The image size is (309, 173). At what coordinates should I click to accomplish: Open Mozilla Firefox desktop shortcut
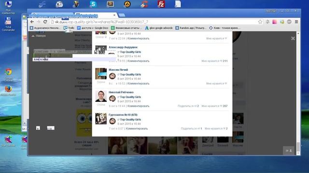click(8, 91)
